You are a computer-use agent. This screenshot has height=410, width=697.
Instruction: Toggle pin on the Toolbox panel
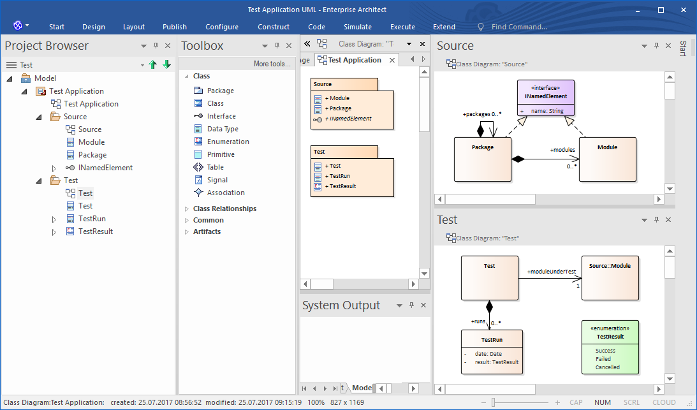pos(277,46)
